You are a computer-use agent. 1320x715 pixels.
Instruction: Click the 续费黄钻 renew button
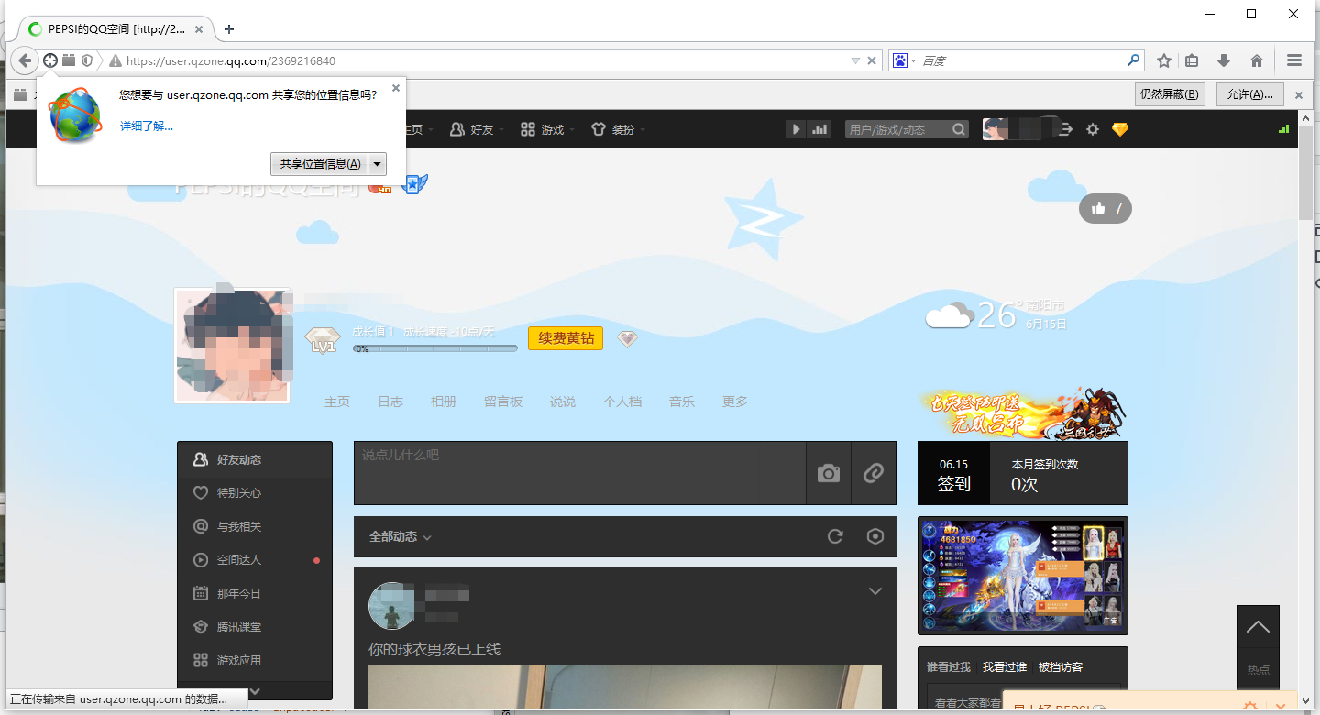(x=565, y=338)
